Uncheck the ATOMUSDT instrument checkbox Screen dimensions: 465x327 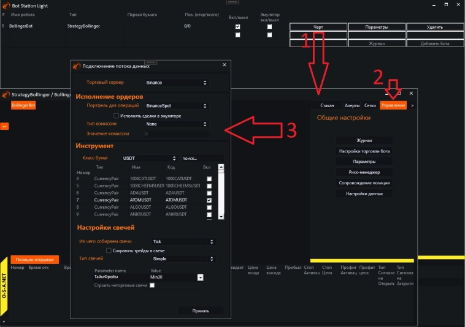[210, 200]
